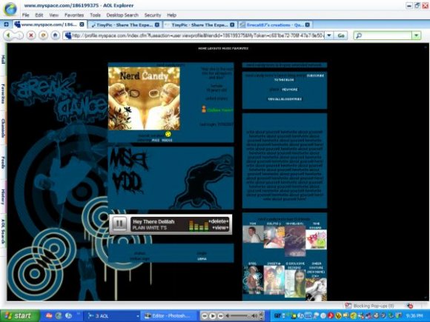Open the Videos link under profile photo
Viewport: 430px width, 322px height.
coord(167,140)
